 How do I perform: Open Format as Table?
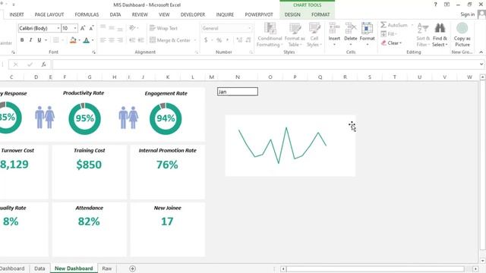click(x=295, y=35)
